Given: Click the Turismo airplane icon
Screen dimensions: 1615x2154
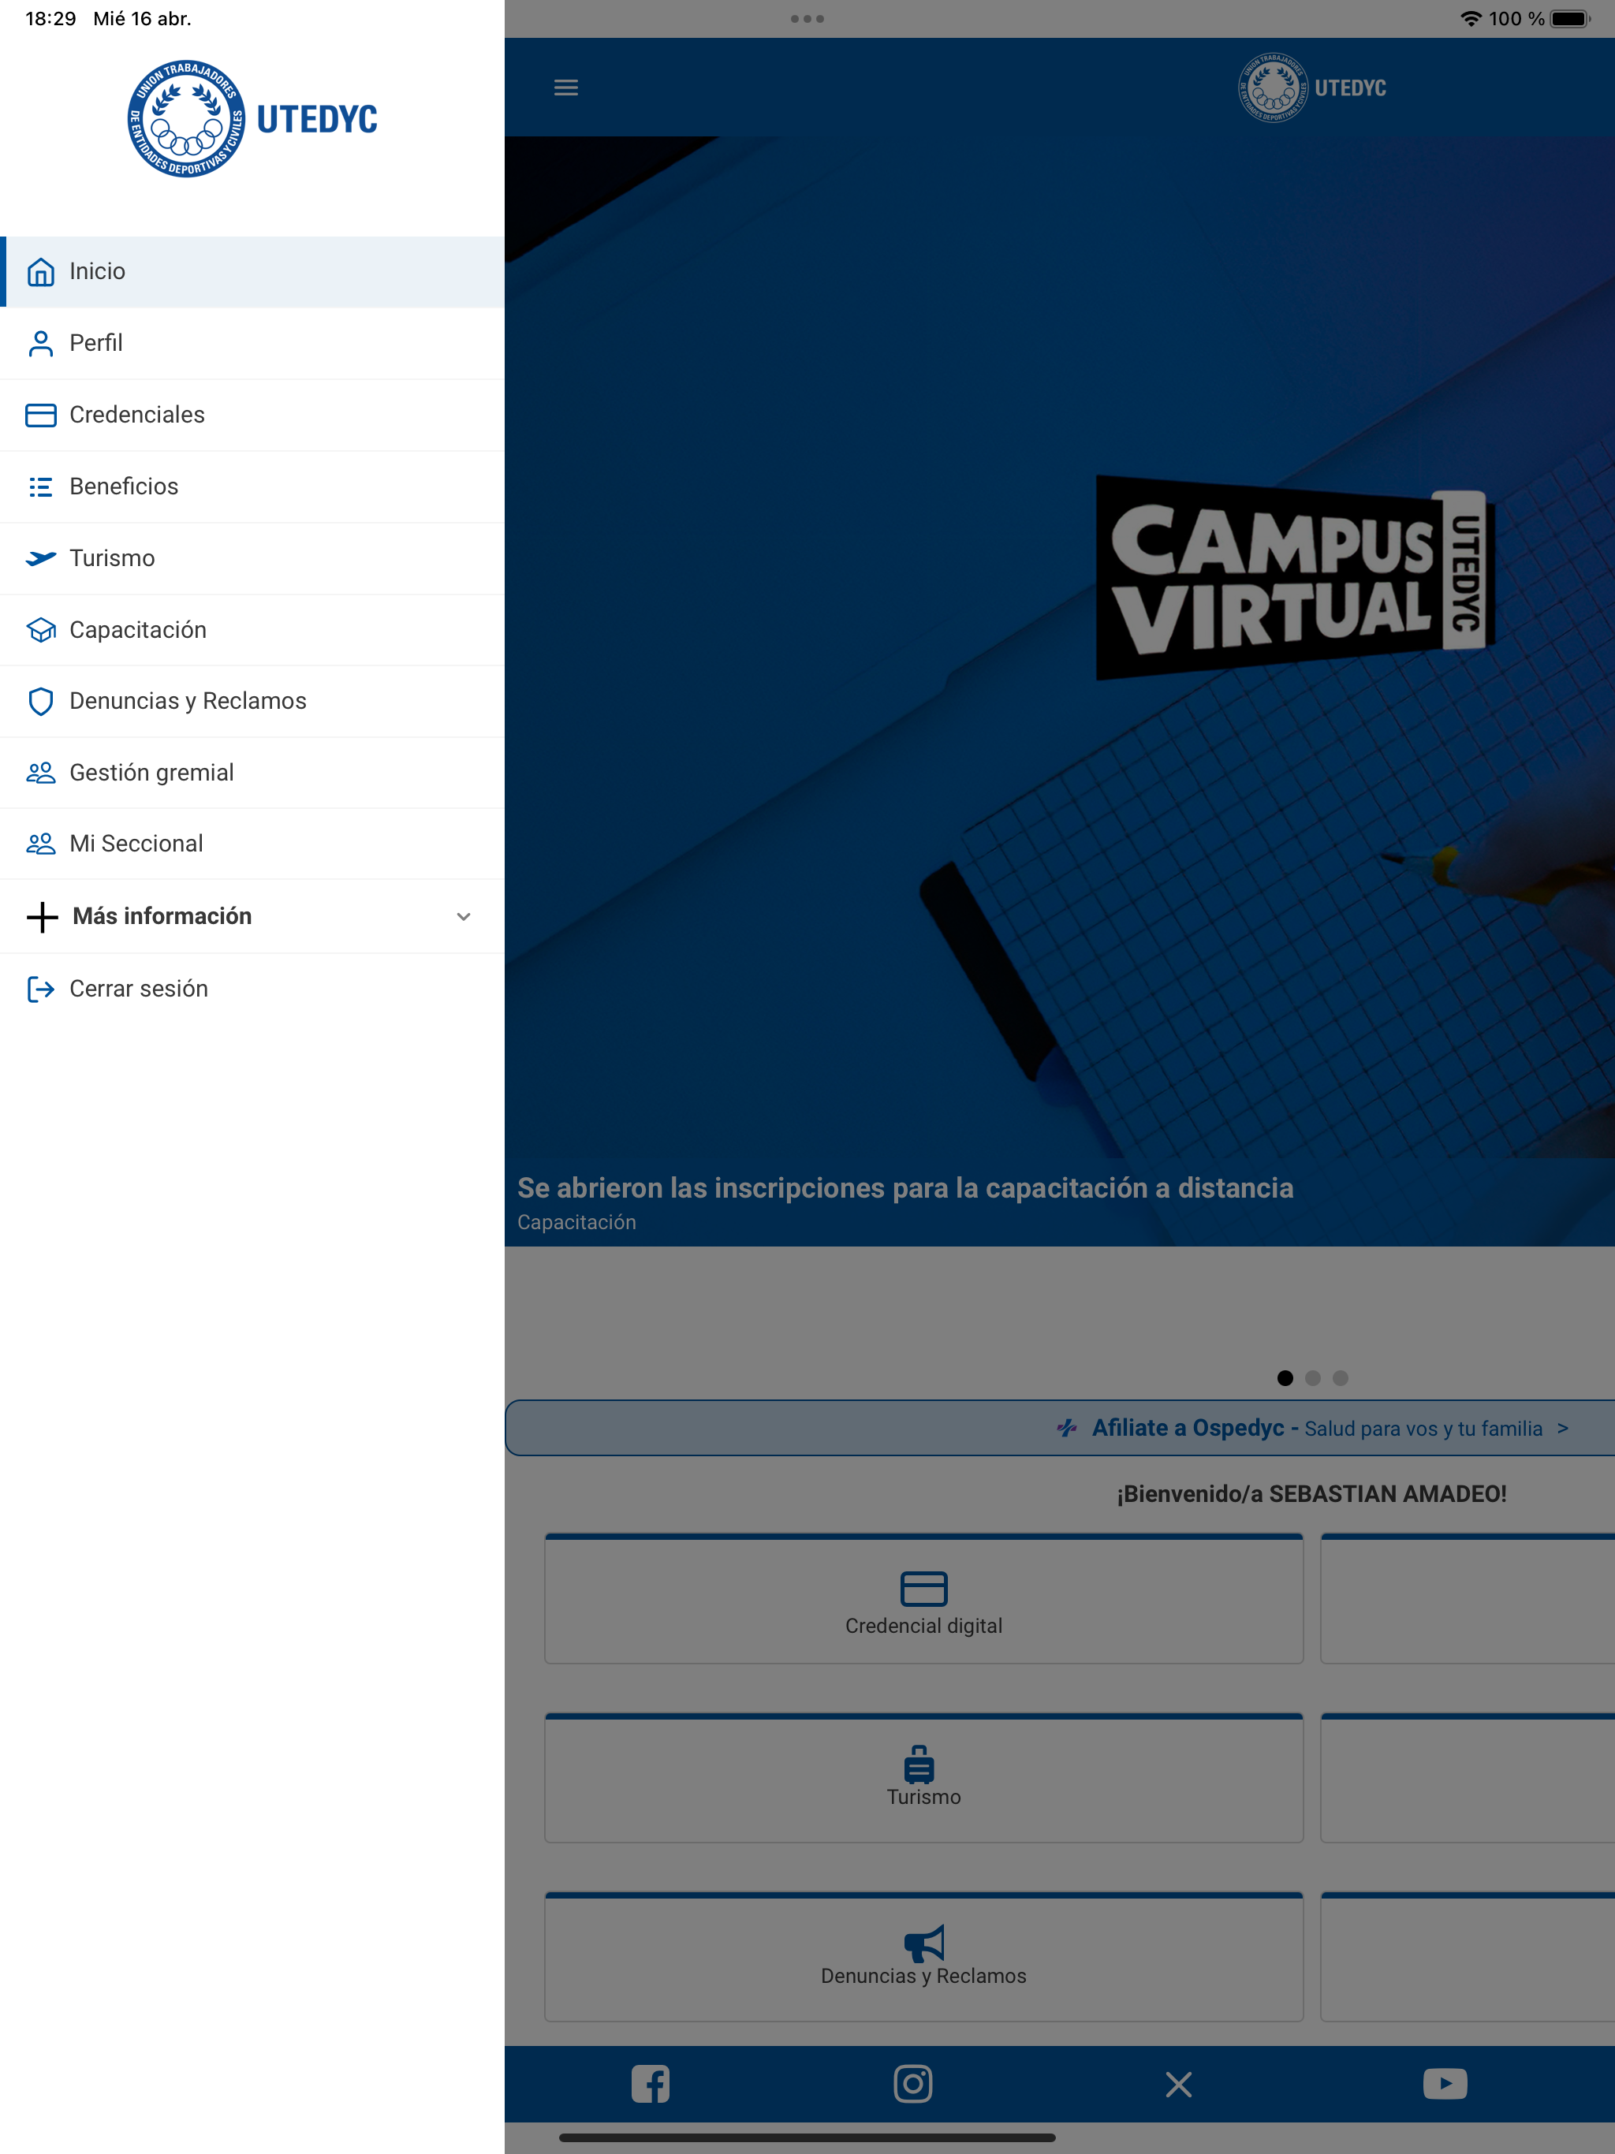Looking at the screenshot, I should click(41, 558).
